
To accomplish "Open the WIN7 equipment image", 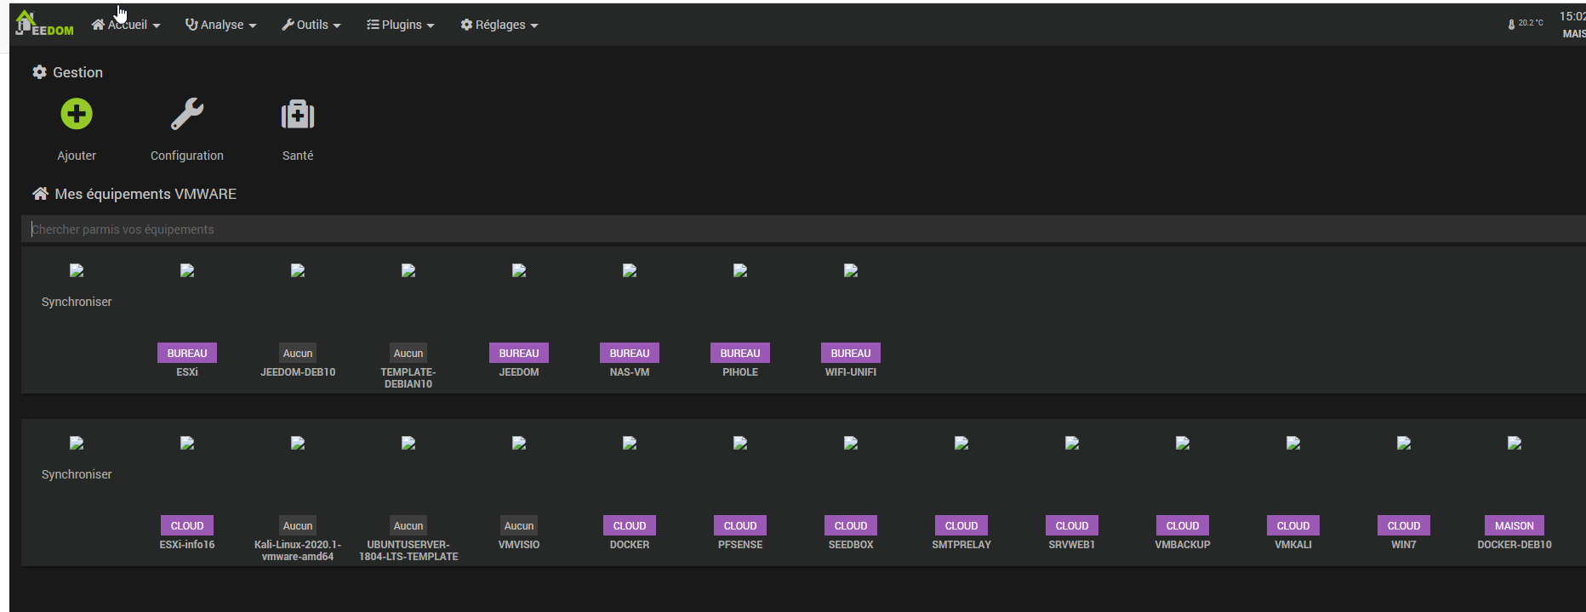I will [1404, 444].
